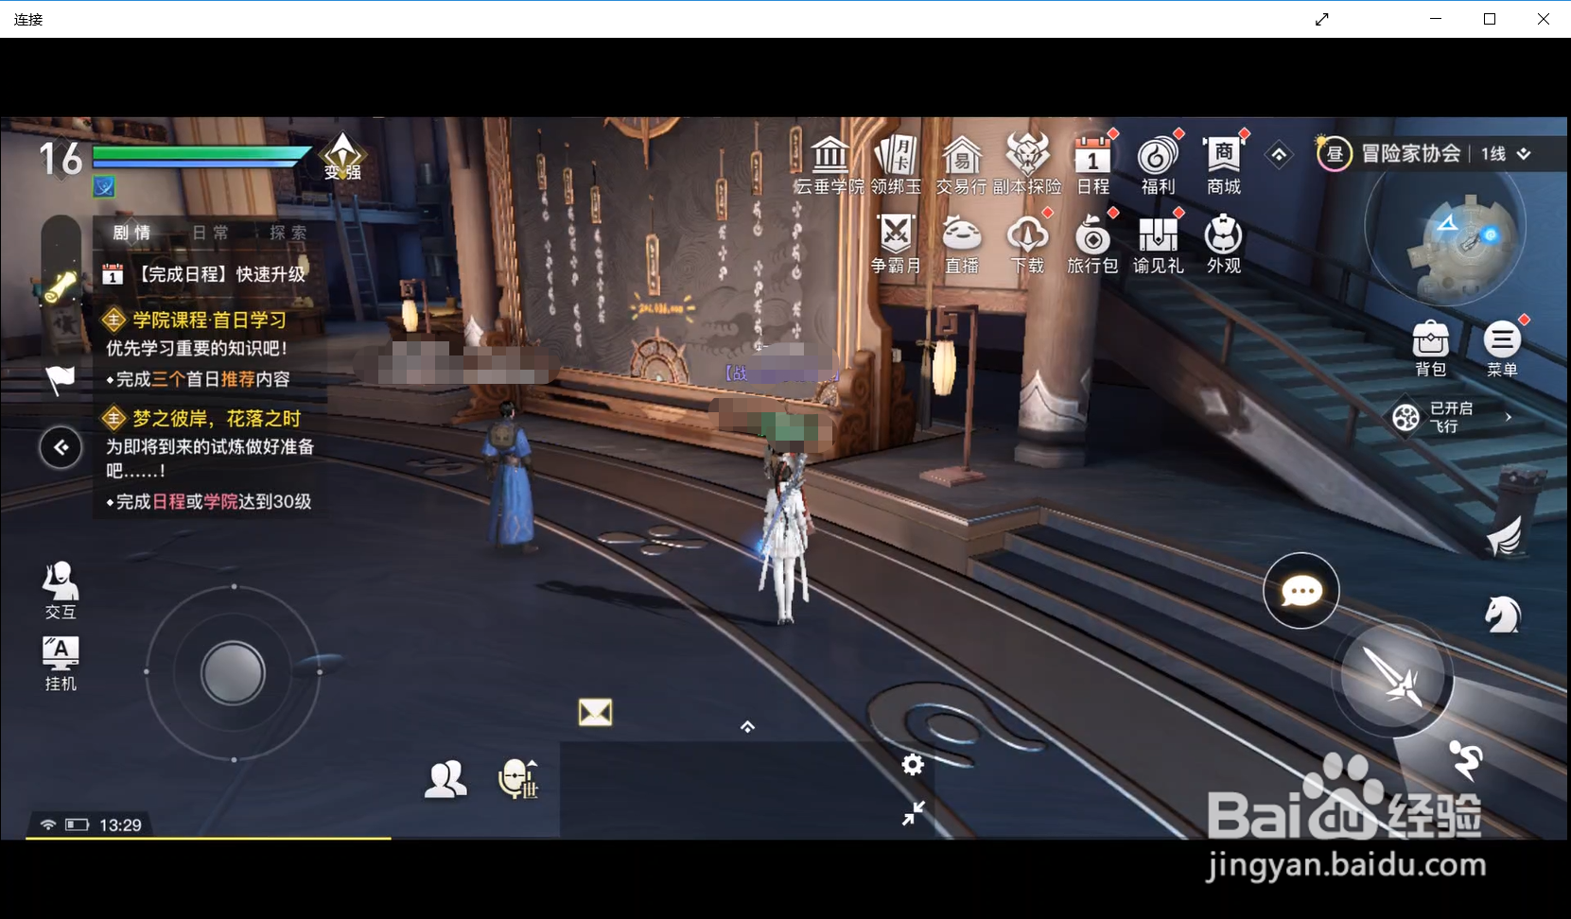
Task: Click the day/night 昼 indicator icon
Action: [x=1334, y=153]
